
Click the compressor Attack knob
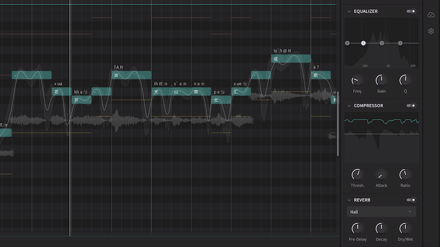(381, 175)
